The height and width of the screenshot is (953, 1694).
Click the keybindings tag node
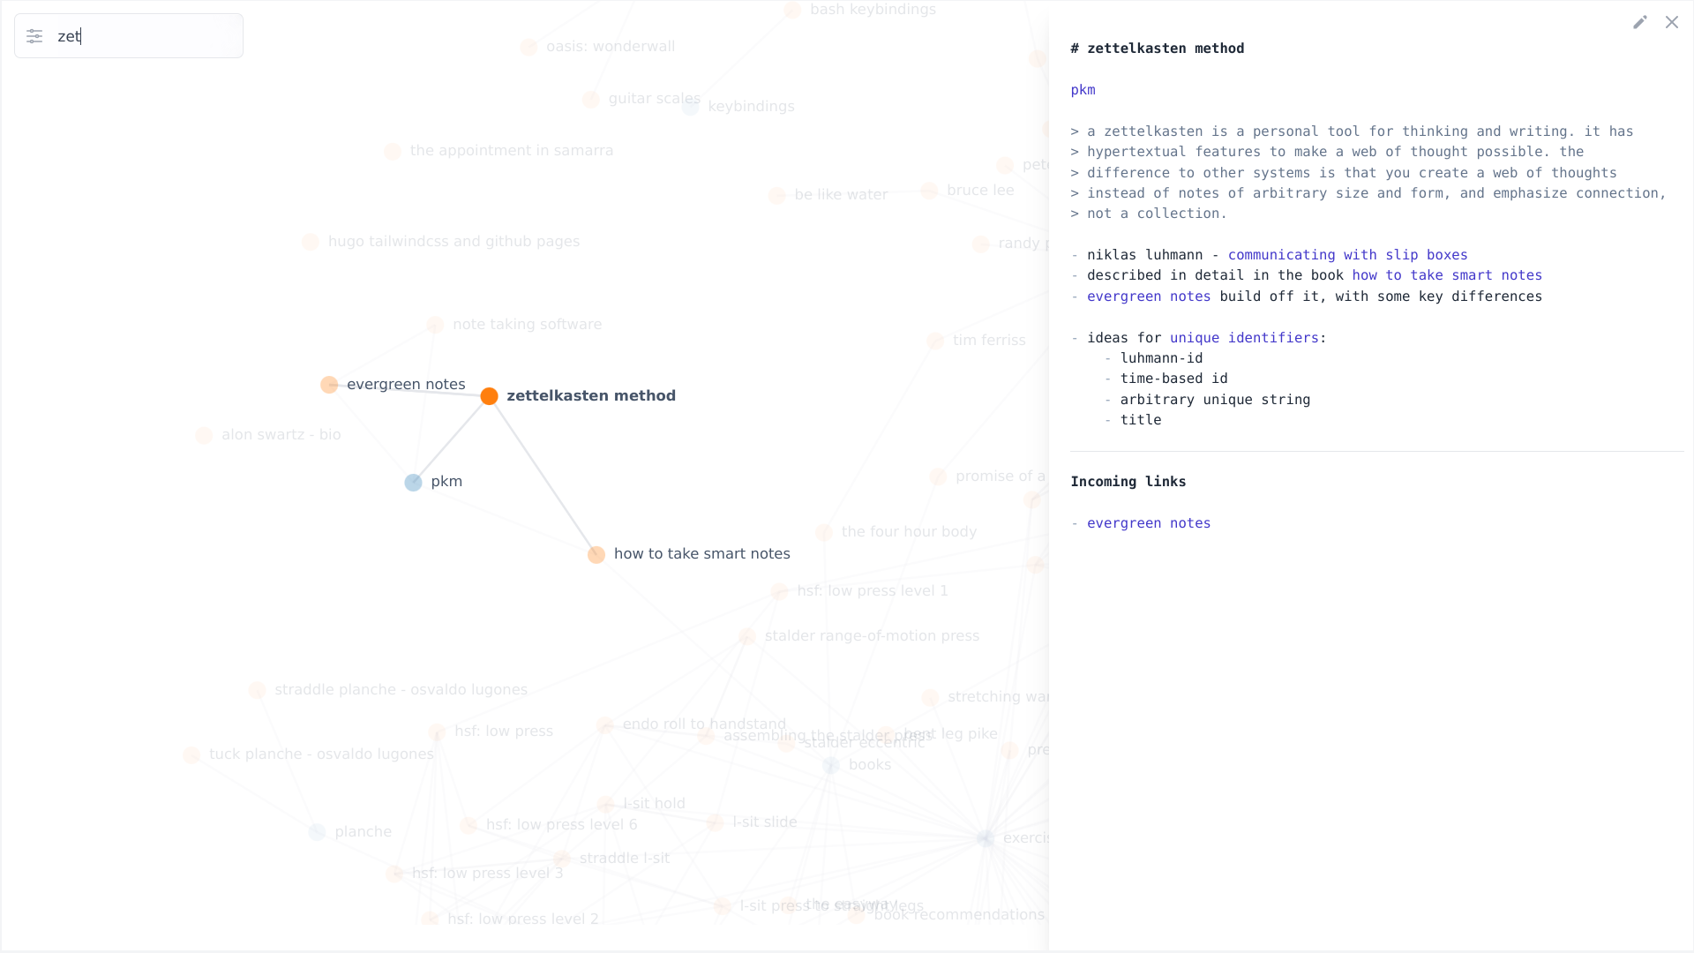[x=691, y=108]
